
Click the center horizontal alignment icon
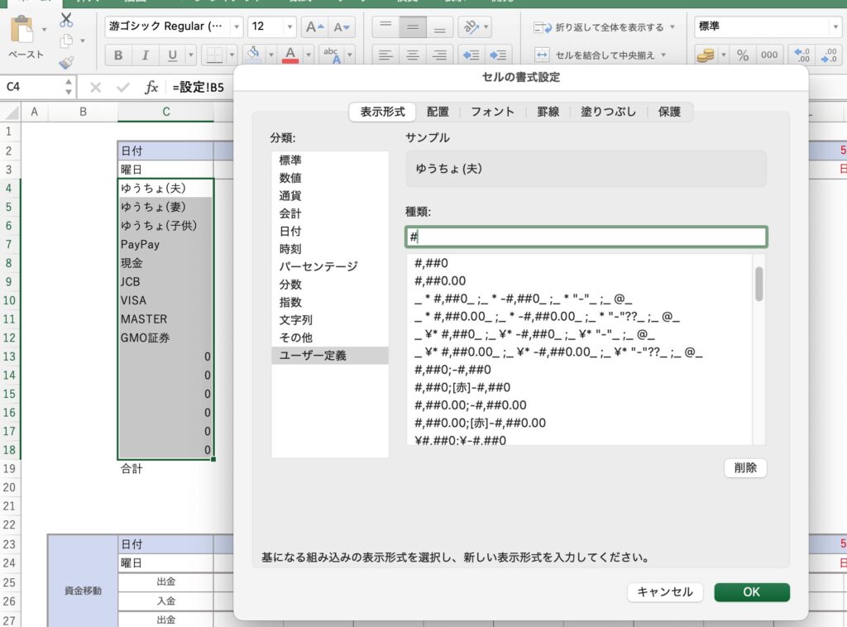tap(413, 55)
